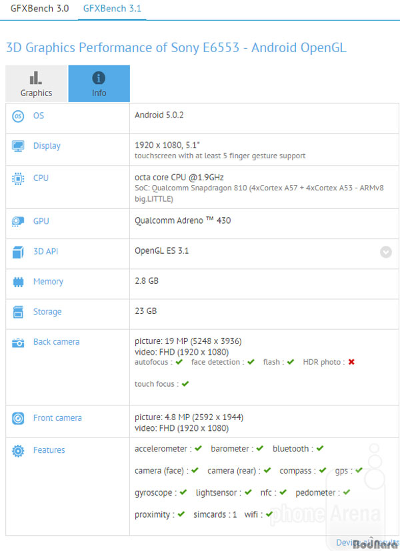Click the pedometer checkmark

347,492
